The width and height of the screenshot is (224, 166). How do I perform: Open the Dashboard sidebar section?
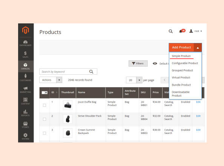(25, 43)
